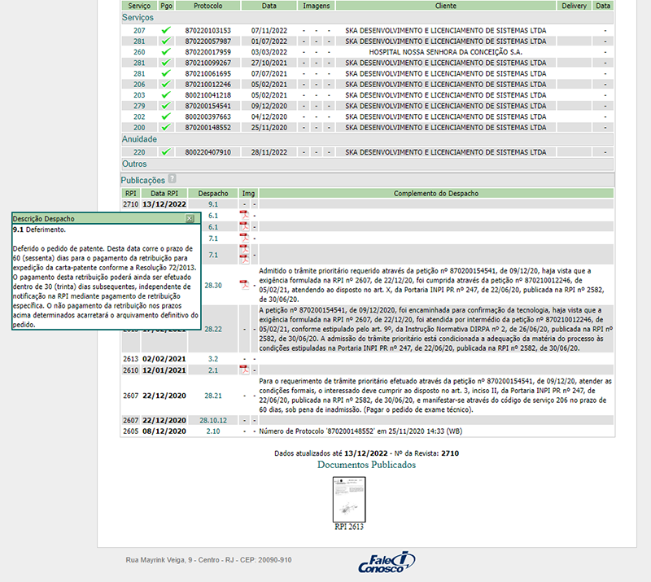Open despacho code 9.1 link

coord(213,204)
